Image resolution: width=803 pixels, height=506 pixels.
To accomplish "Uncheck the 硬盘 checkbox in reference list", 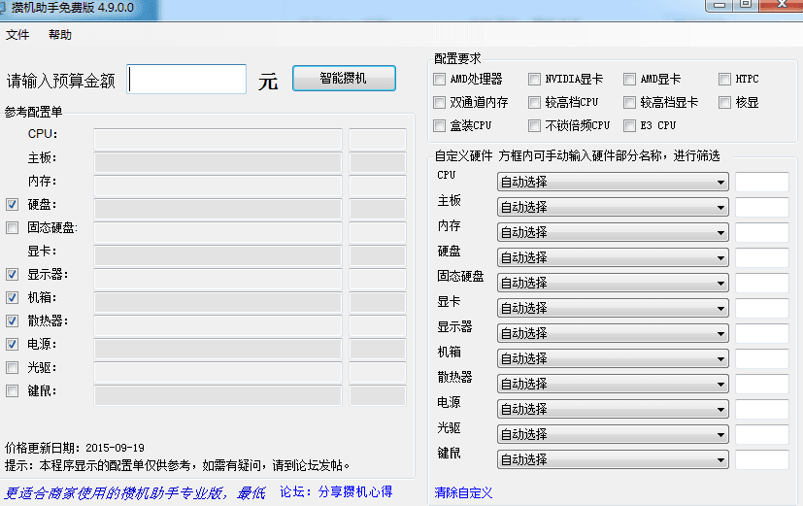I will (13, 205).
